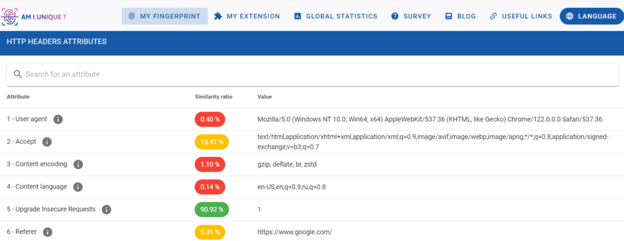Screen dimensions: 624x241
Task: Show info for Content language attribute
Action: pyautogui.click(x=78, y=187)
